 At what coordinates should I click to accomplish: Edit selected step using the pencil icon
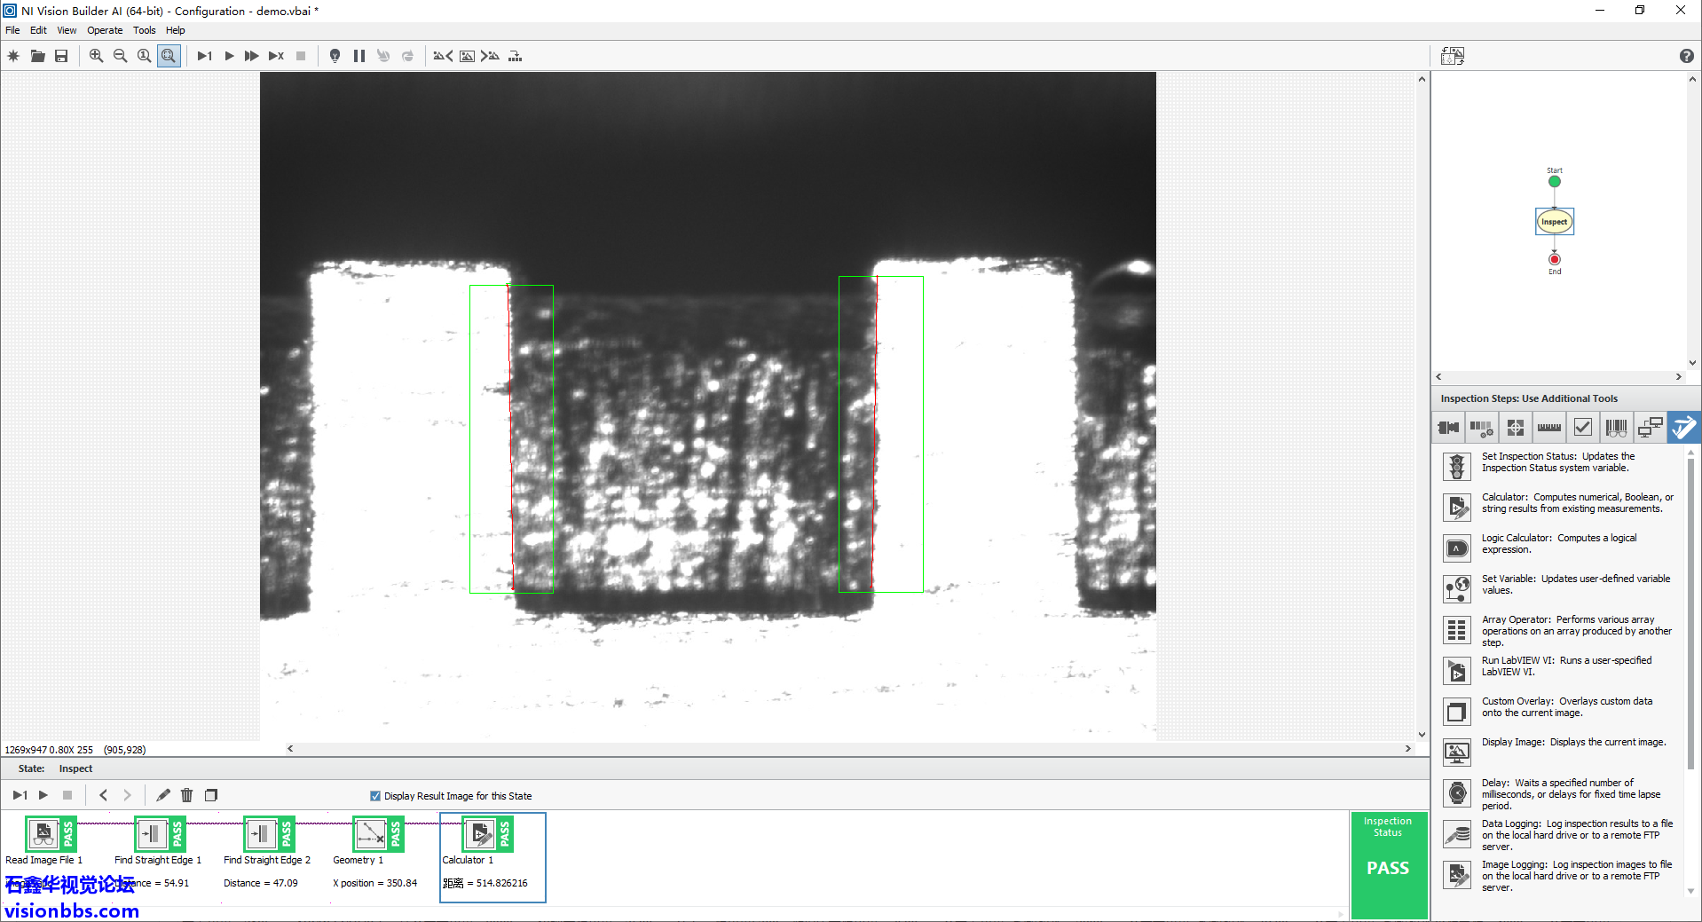(163, 795)
